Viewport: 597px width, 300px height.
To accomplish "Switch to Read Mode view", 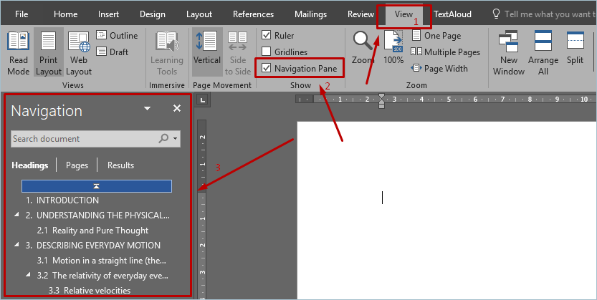I will (x=18, y=53).
